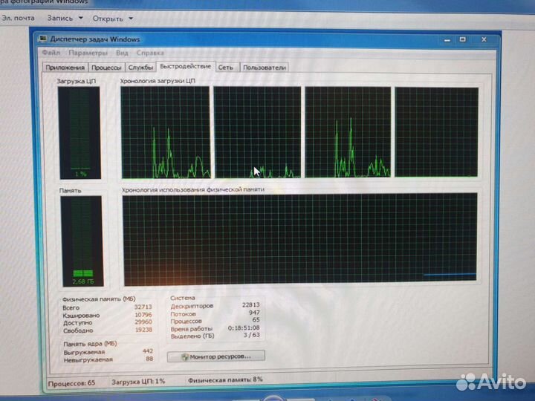Select the Быстродействие tab
The image size is (535, 401).
(x=185, y=66)
